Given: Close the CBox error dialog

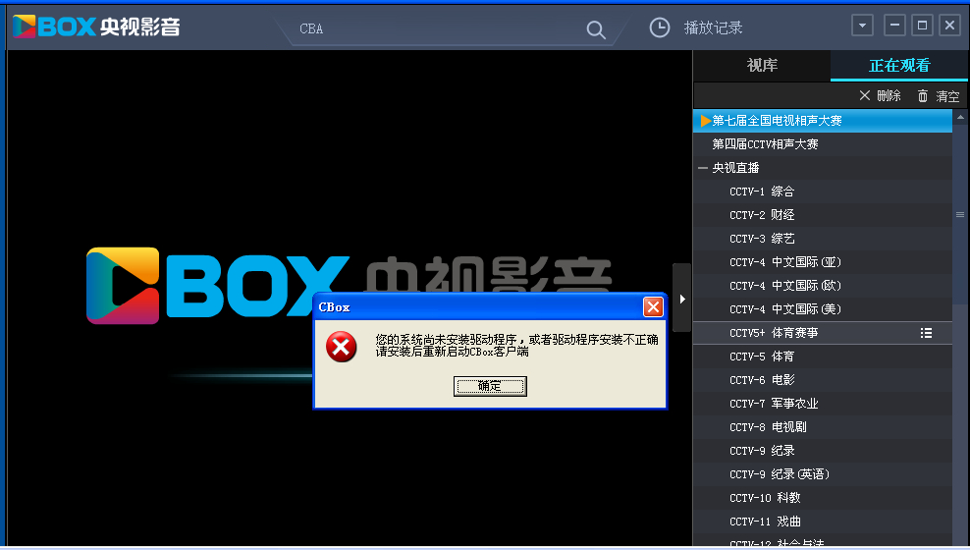Looking at the screenshot, I should (653, 306).
